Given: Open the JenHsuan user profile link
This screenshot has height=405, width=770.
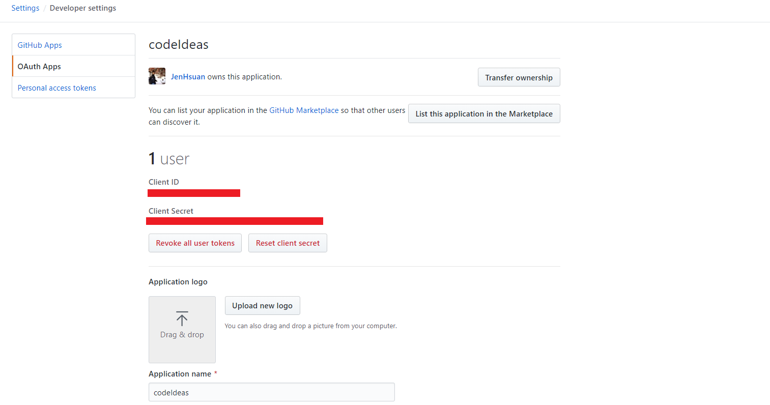Looking at the screenshot, I should (188, 76).
